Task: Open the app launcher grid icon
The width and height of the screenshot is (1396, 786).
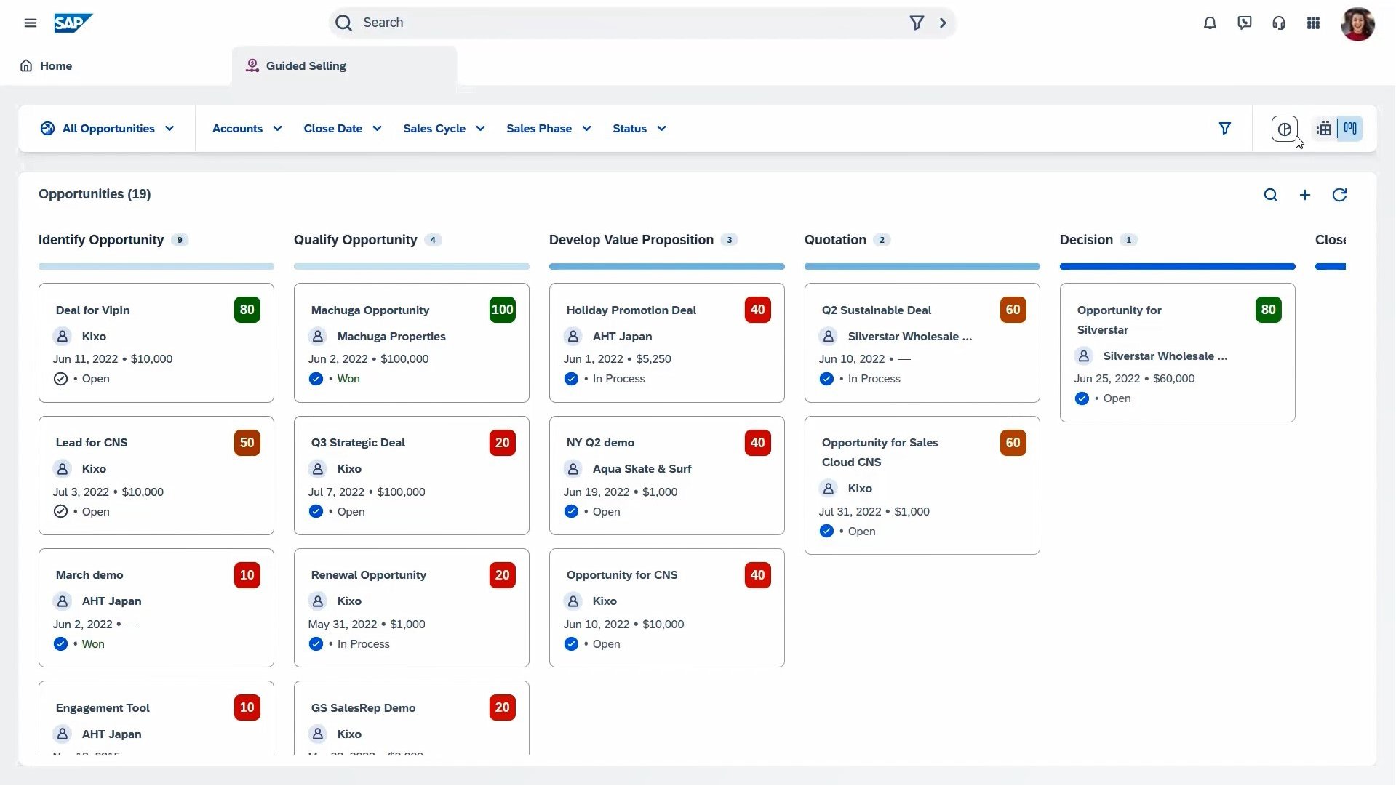Action: (x=1313, y=23)
